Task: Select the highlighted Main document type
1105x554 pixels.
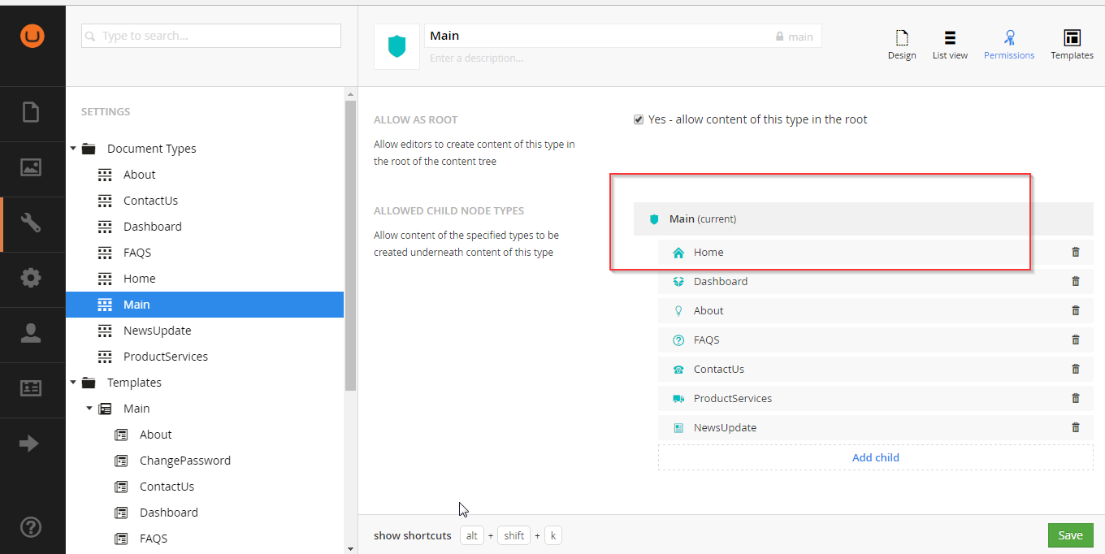Action: 205,305
